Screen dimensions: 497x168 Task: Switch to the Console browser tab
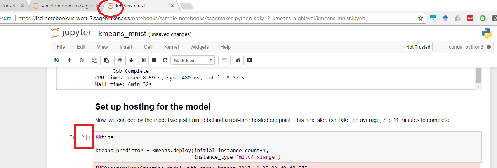[12, 6]
